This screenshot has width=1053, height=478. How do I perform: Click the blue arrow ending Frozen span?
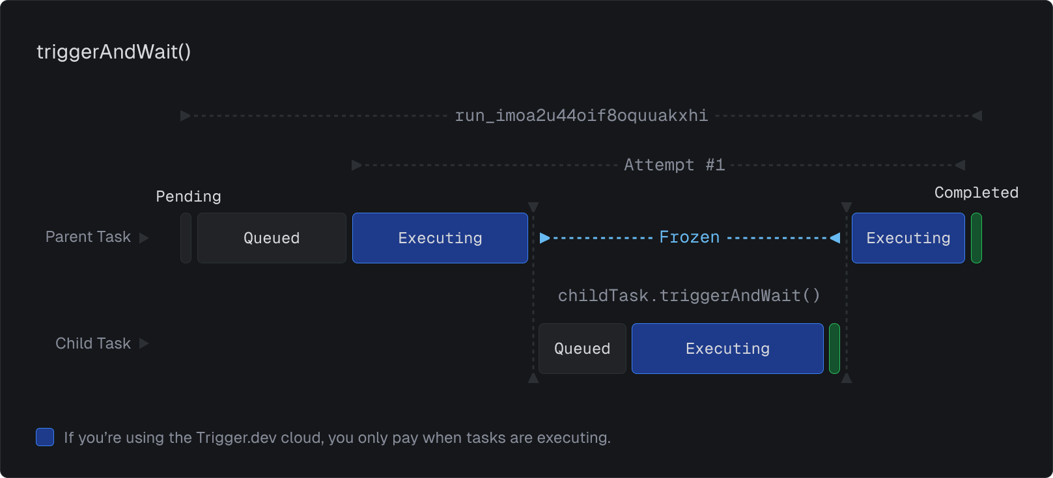click(x=835, y=238)
